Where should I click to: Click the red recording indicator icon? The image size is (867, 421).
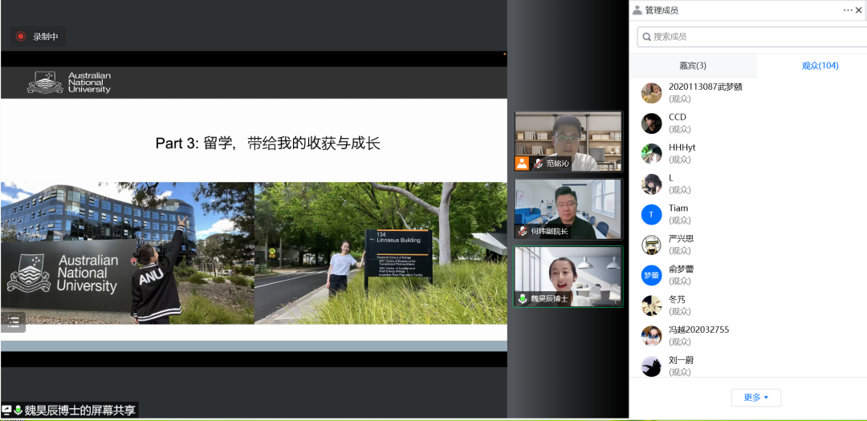click(x=21, y=36)
